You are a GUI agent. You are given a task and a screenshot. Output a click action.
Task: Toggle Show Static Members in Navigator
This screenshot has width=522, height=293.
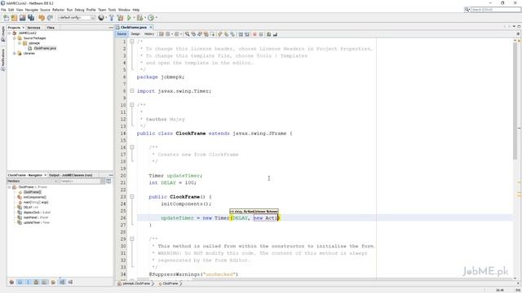(28, 282)
